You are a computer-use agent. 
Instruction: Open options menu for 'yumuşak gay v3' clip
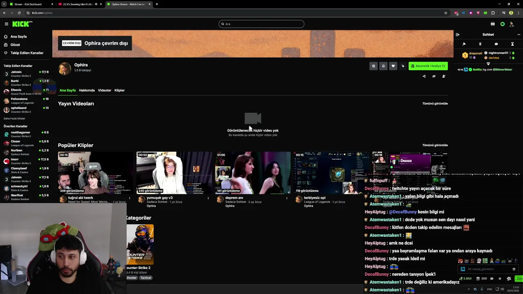(208, 198)
